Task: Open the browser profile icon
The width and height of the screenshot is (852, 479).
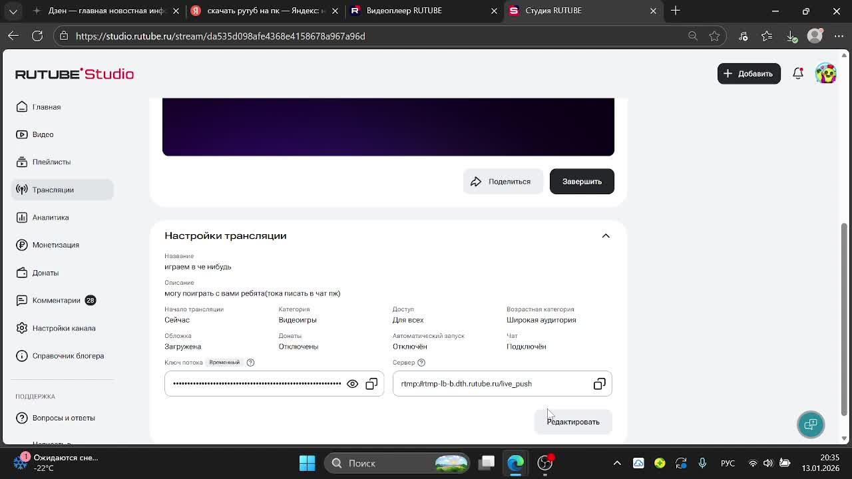Action: [x=815, y=36]
